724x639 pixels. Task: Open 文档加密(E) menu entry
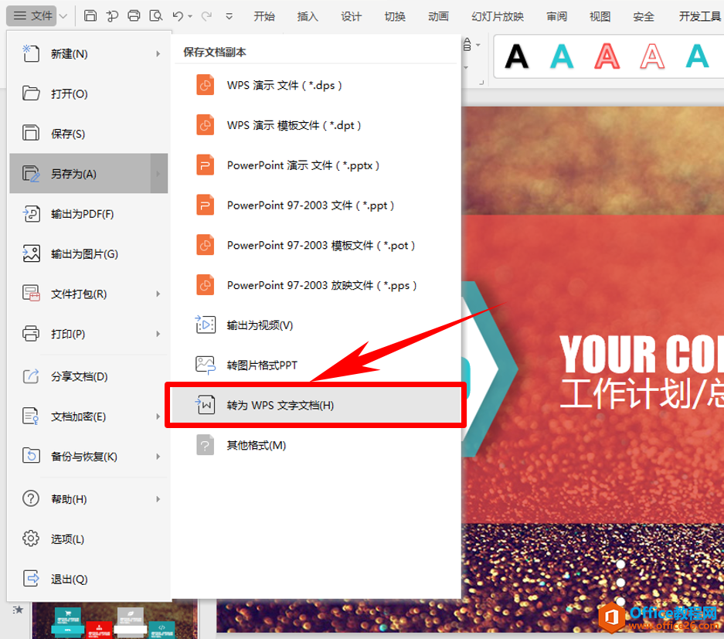point(89,416)
